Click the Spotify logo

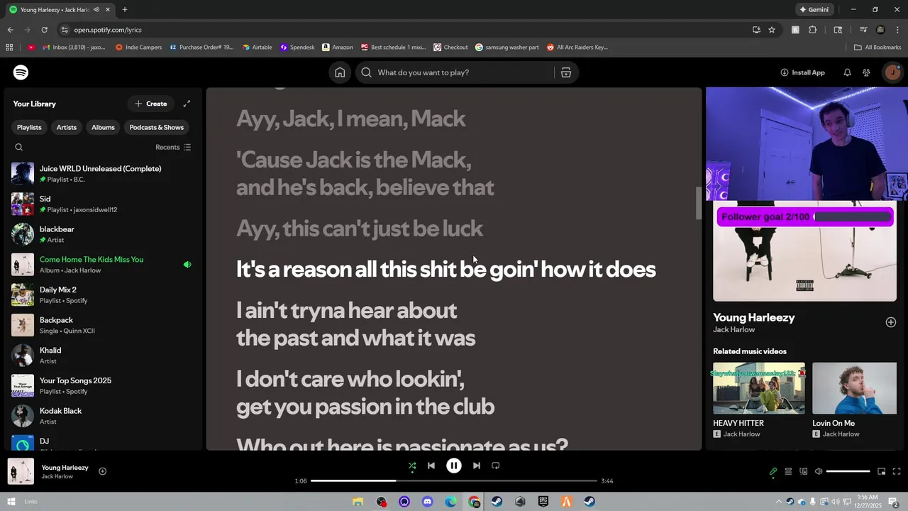tap(21, 72)
